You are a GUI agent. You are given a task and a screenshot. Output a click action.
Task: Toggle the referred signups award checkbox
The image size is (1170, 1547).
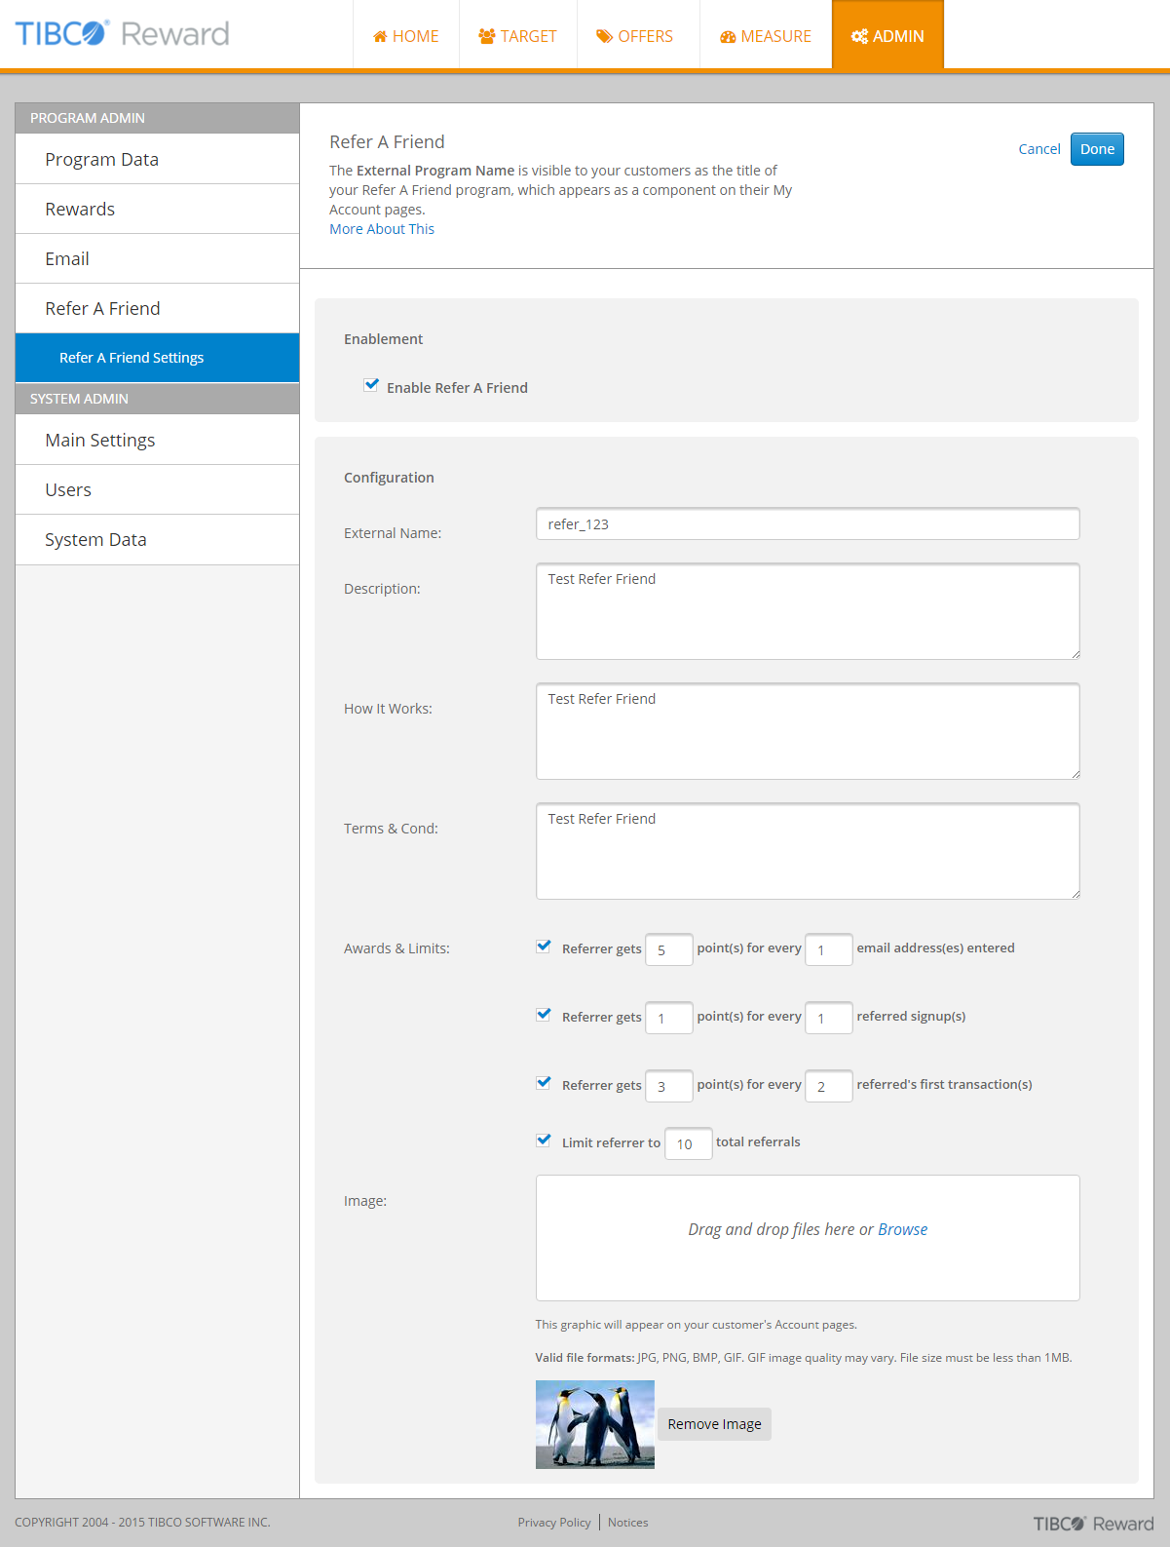544,1015
